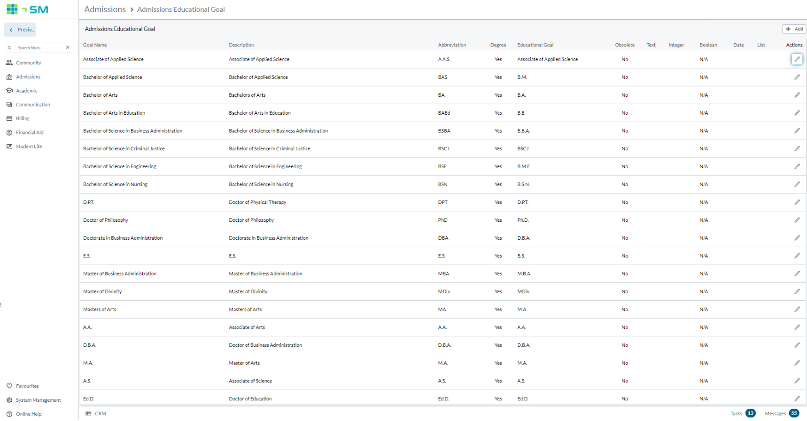This screenshot has height=421, width=807.
Task: Select the 'Doctor of Physical Therapy' description
Action: [x=257, y=202]
